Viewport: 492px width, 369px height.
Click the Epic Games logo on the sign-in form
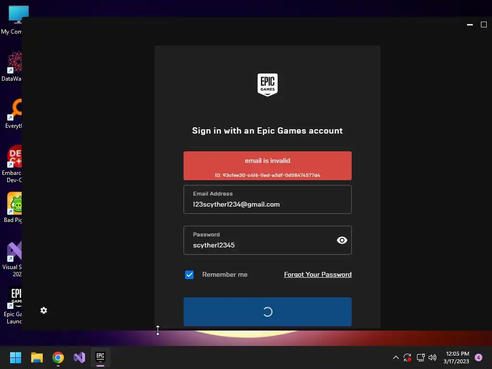click(267, 85)
